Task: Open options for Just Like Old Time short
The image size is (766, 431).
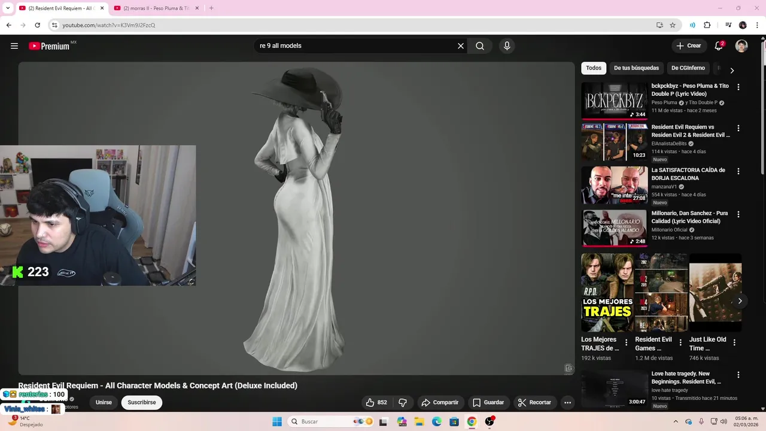Action: point(734,342)
